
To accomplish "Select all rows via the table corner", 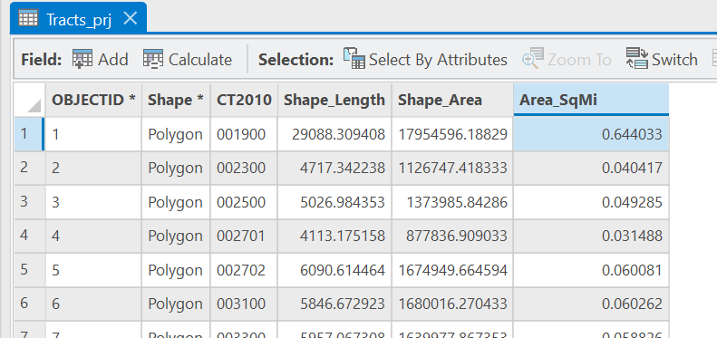I will 30,100.
